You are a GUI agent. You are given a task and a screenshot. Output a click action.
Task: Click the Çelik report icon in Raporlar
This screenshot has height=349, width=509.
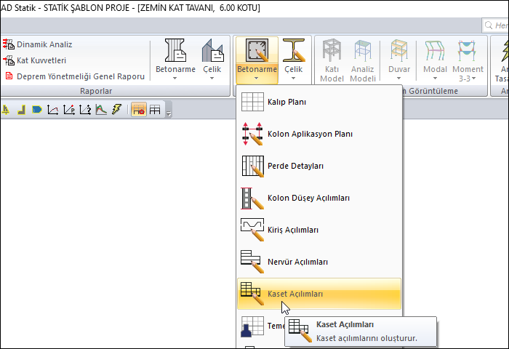coord(212,50)
